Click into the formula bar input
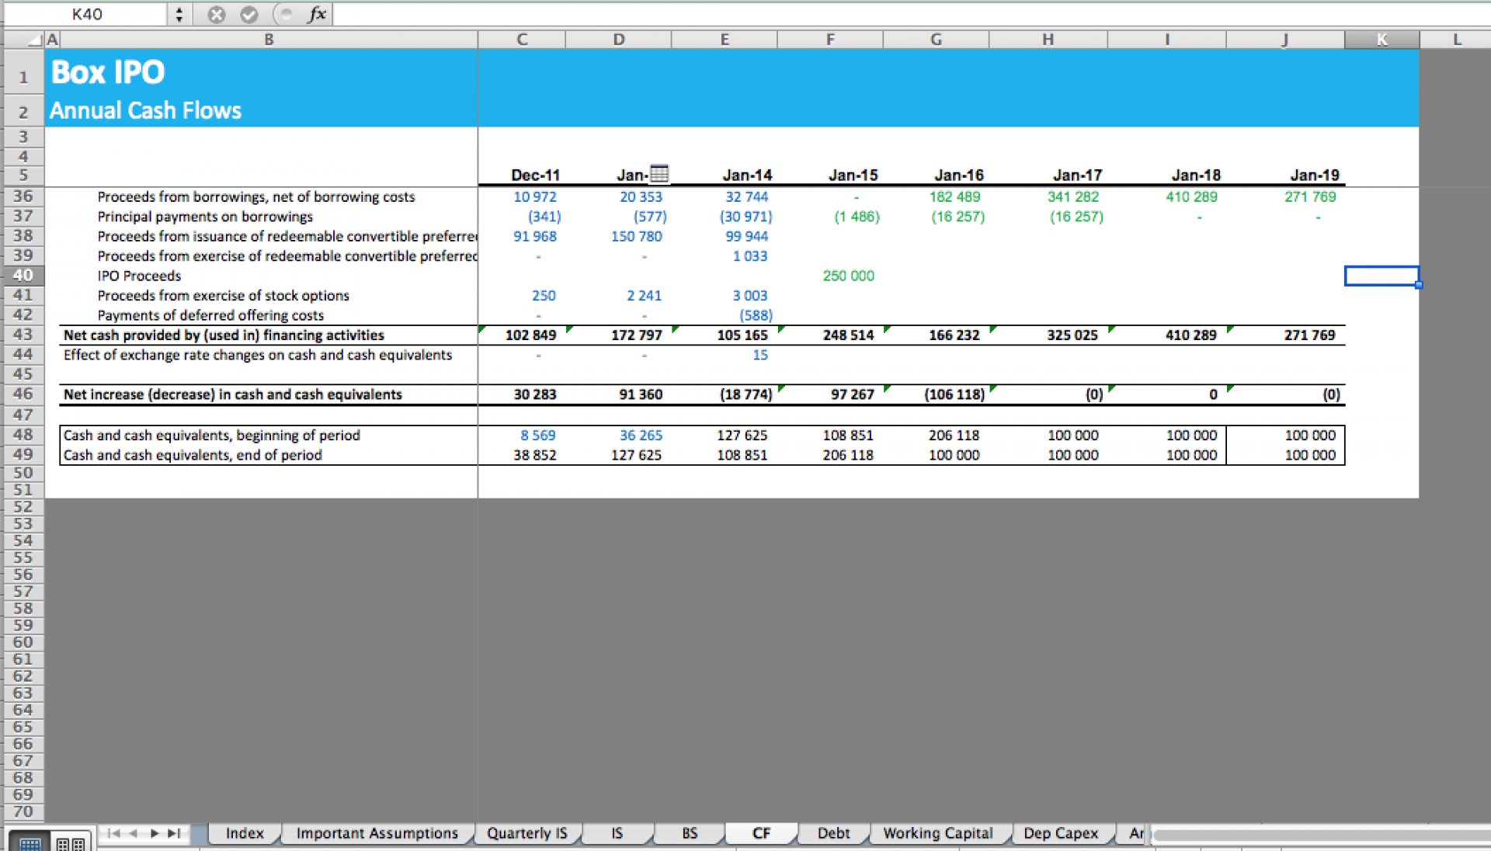 pos(912,14)
